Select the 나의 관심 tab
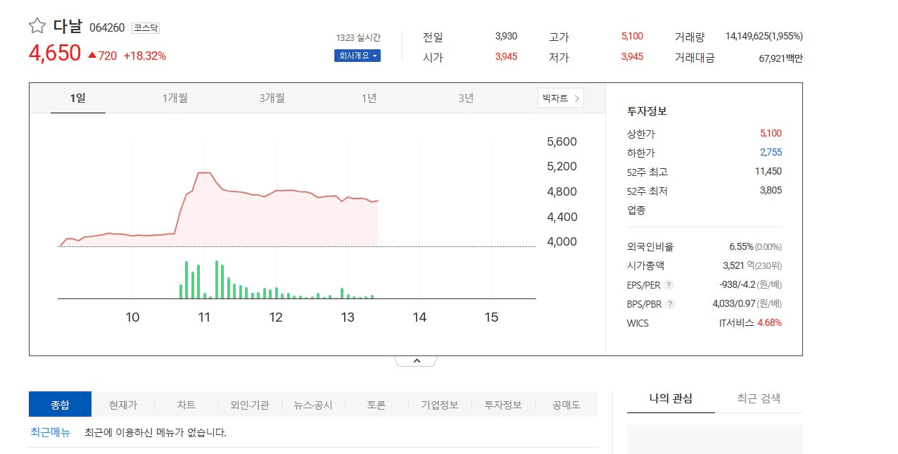This screenshot has height=454, width=898. pos(671,398)
